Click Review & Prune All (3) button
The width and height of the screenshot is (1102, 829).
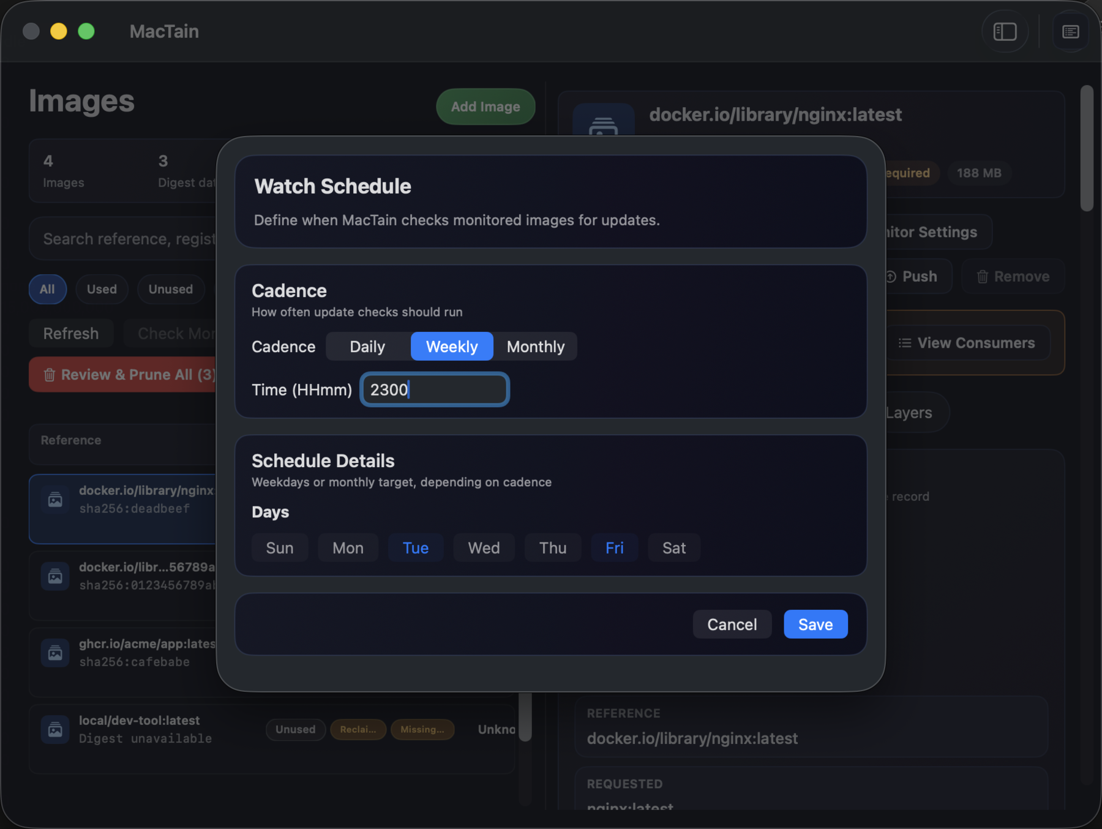coord(123,374)
